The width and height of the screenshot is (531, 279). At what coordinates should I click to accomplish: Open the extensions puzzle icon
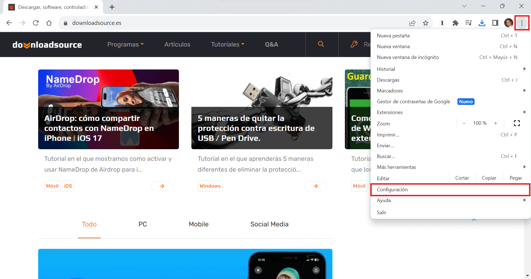pos(455,23)
